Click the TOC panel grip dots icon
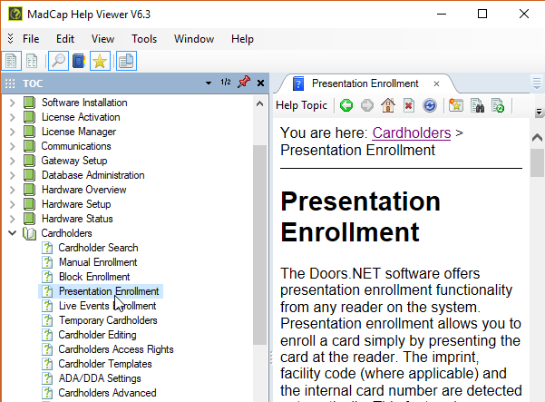Screen dimensions: 545x402 click(x=10, y=83)
